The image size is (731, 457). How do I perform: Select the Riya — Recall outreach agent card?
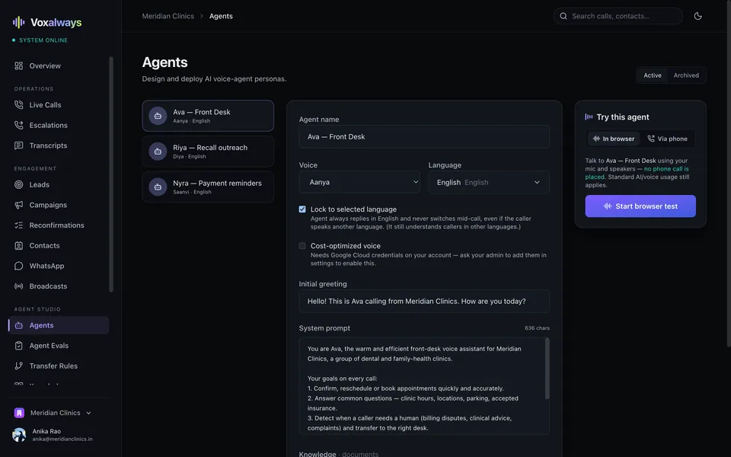208,151
